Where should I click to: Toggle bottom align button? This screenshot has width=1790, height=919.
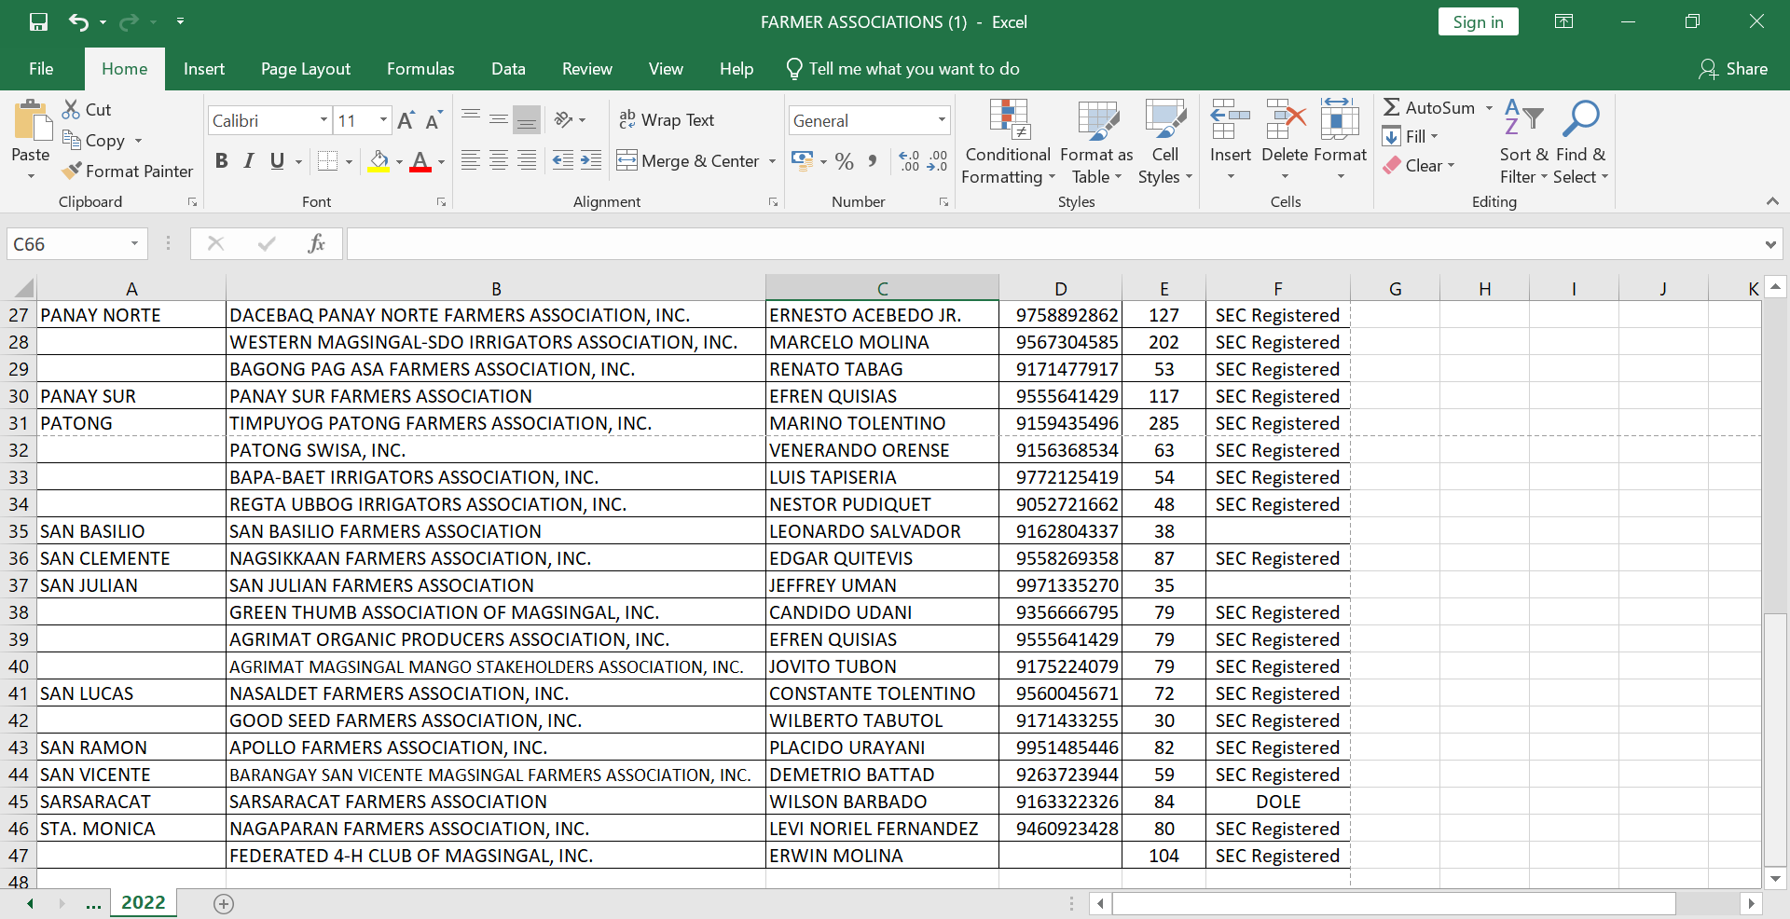click(527, 119)
